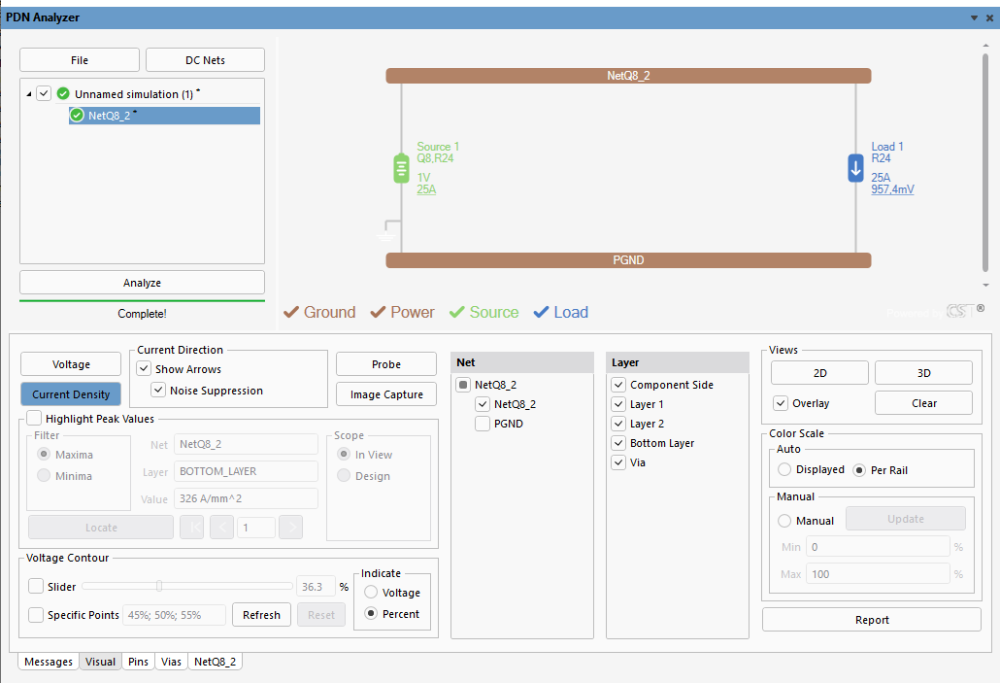Viewport: 1000px width, 683px height.
Task: Close the PDN Analyzer panel
Action: click(989, 17)
